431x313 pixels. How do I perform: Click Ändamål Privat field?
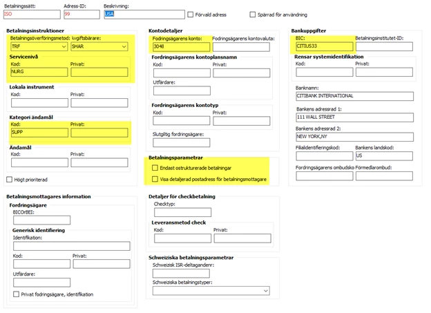[x=99, y=162]
